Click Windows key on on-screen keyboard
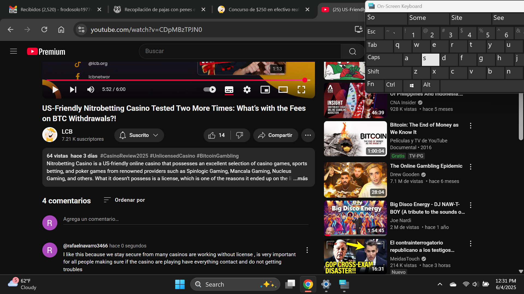The width and height of the screenshot is (524, 294). tap(412, 85)
